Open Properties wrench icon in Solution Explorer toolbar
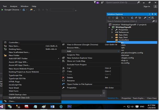This screenshot has width=159, height=110. coord(145,18)
